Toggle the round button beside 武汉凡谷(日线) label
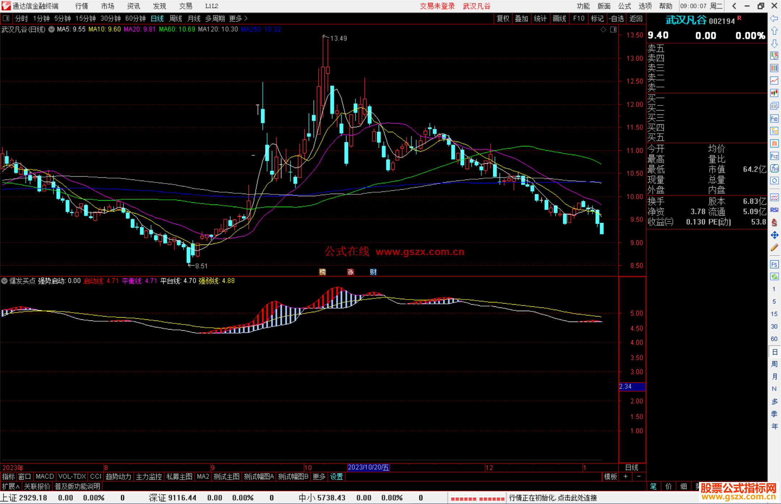The width and height of the screenshot is (781, 504). click(52, 30)
